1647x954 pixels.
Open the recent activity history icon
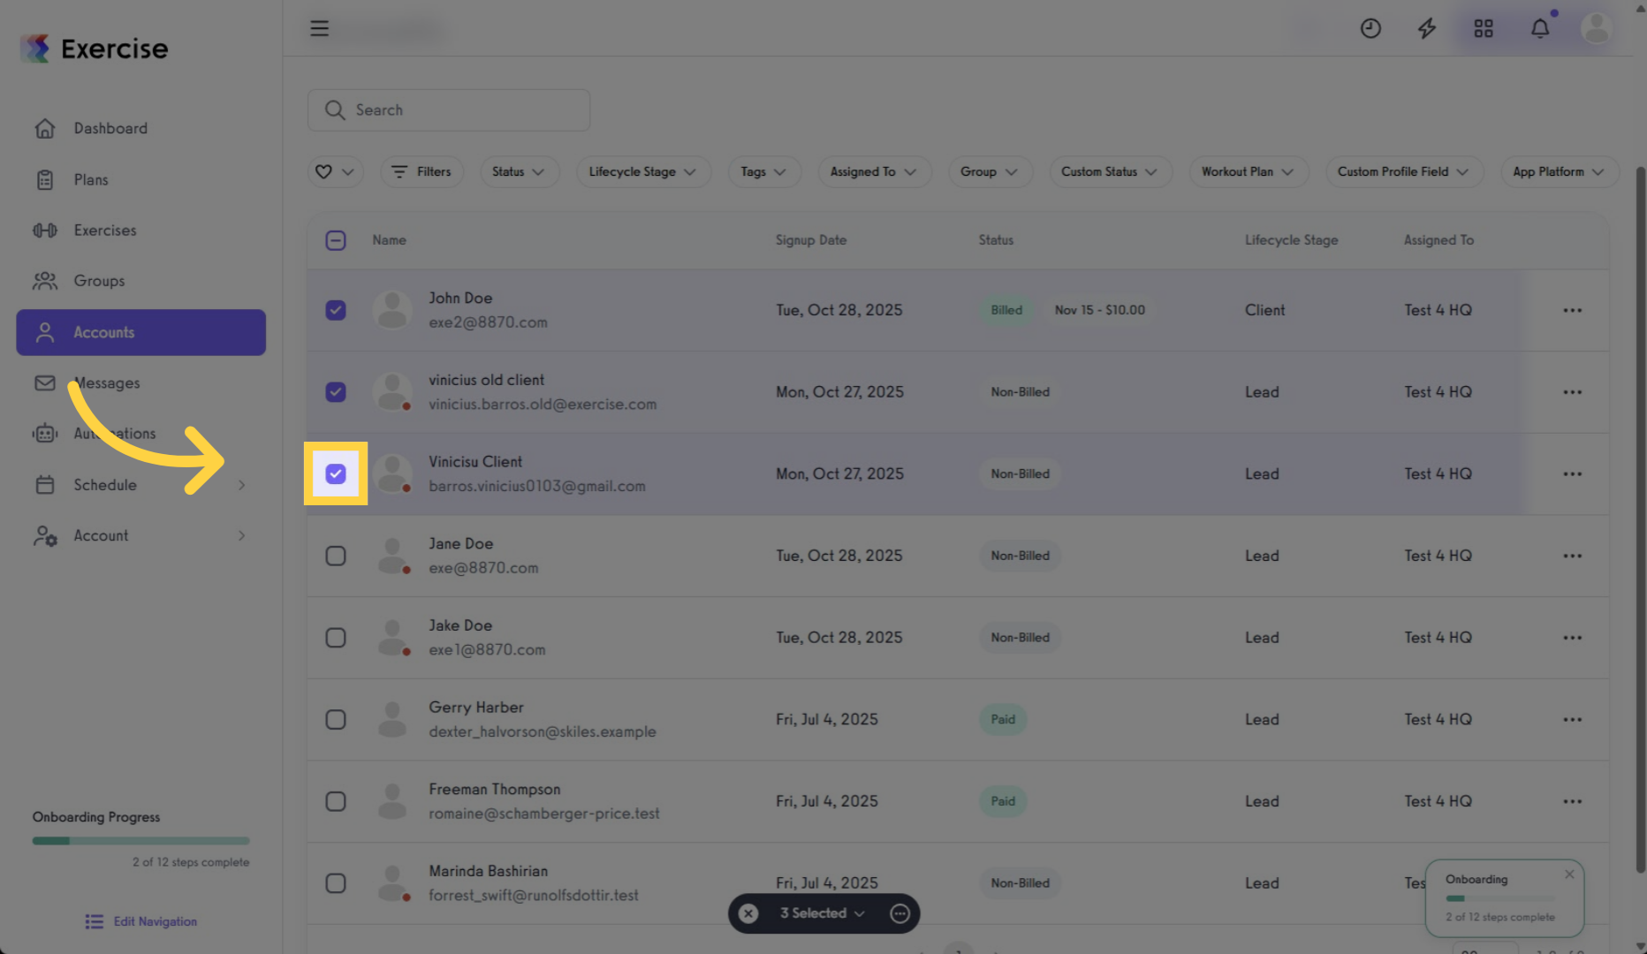1370,28
